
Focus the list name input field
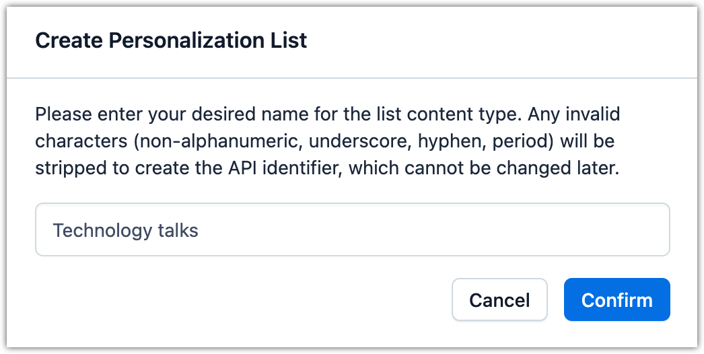[x=352, y=230]
